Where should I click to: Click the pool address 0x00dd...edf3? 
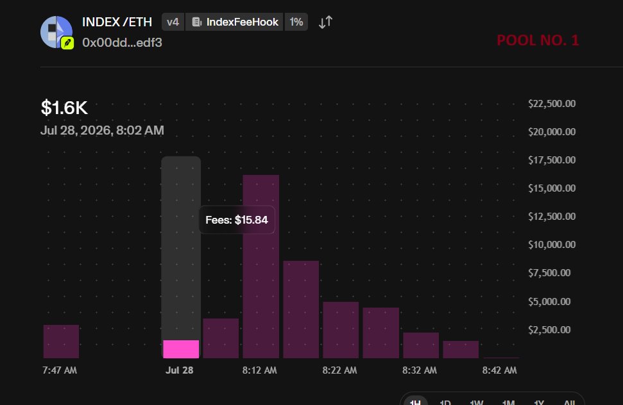(x=122, y=42)
